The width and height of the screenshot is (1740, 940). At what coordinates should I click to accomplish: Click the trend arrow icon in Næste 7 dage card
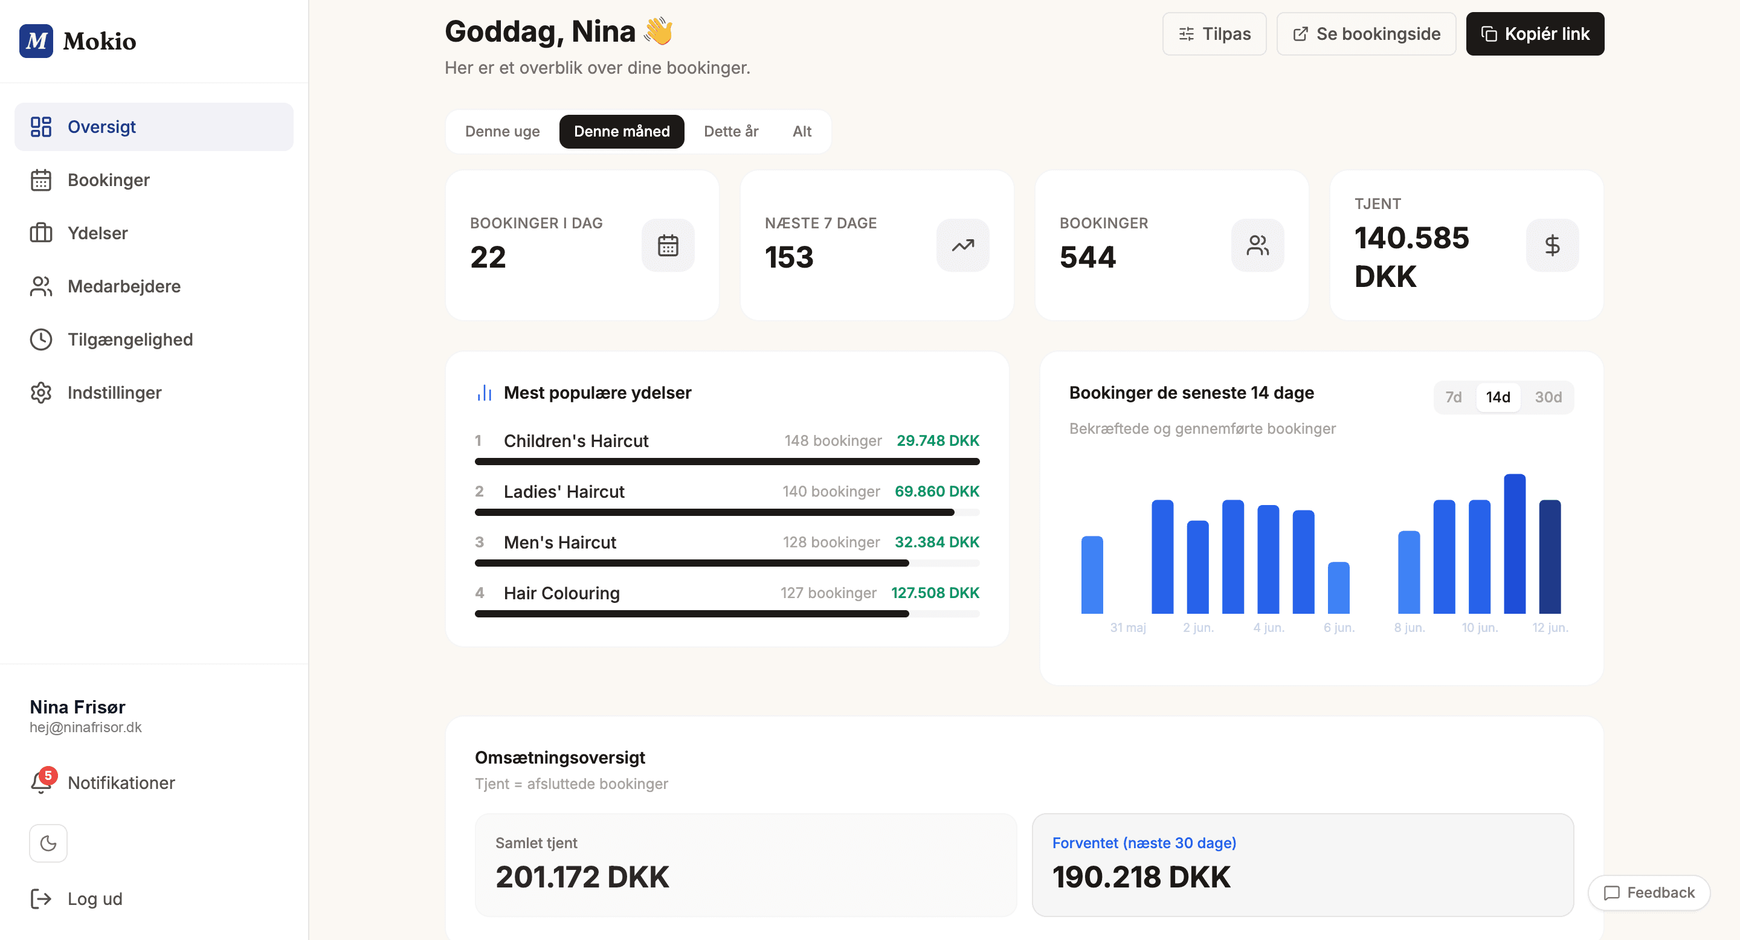(962, 245)
